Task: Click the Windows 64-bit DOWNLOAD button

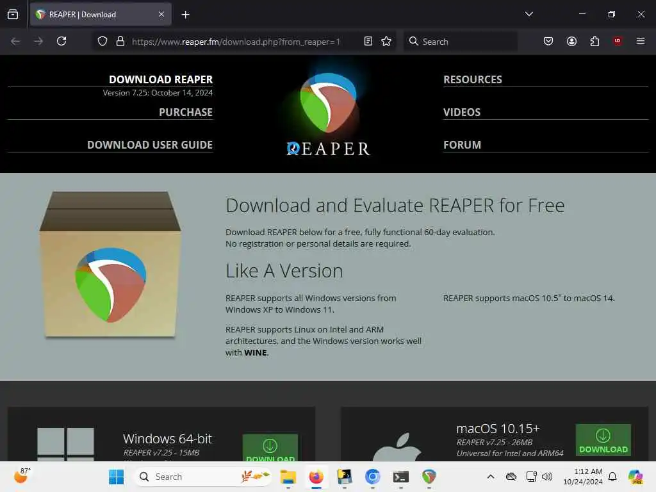Action: pyautogui.click(x=270, y=448)
